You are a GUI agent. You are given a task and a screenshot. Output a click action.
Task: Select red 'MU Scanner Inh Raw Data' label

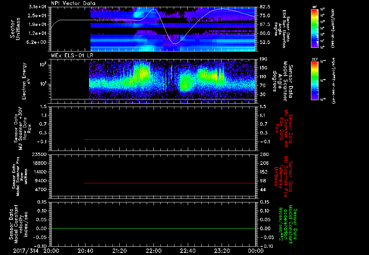click(284, 129)
